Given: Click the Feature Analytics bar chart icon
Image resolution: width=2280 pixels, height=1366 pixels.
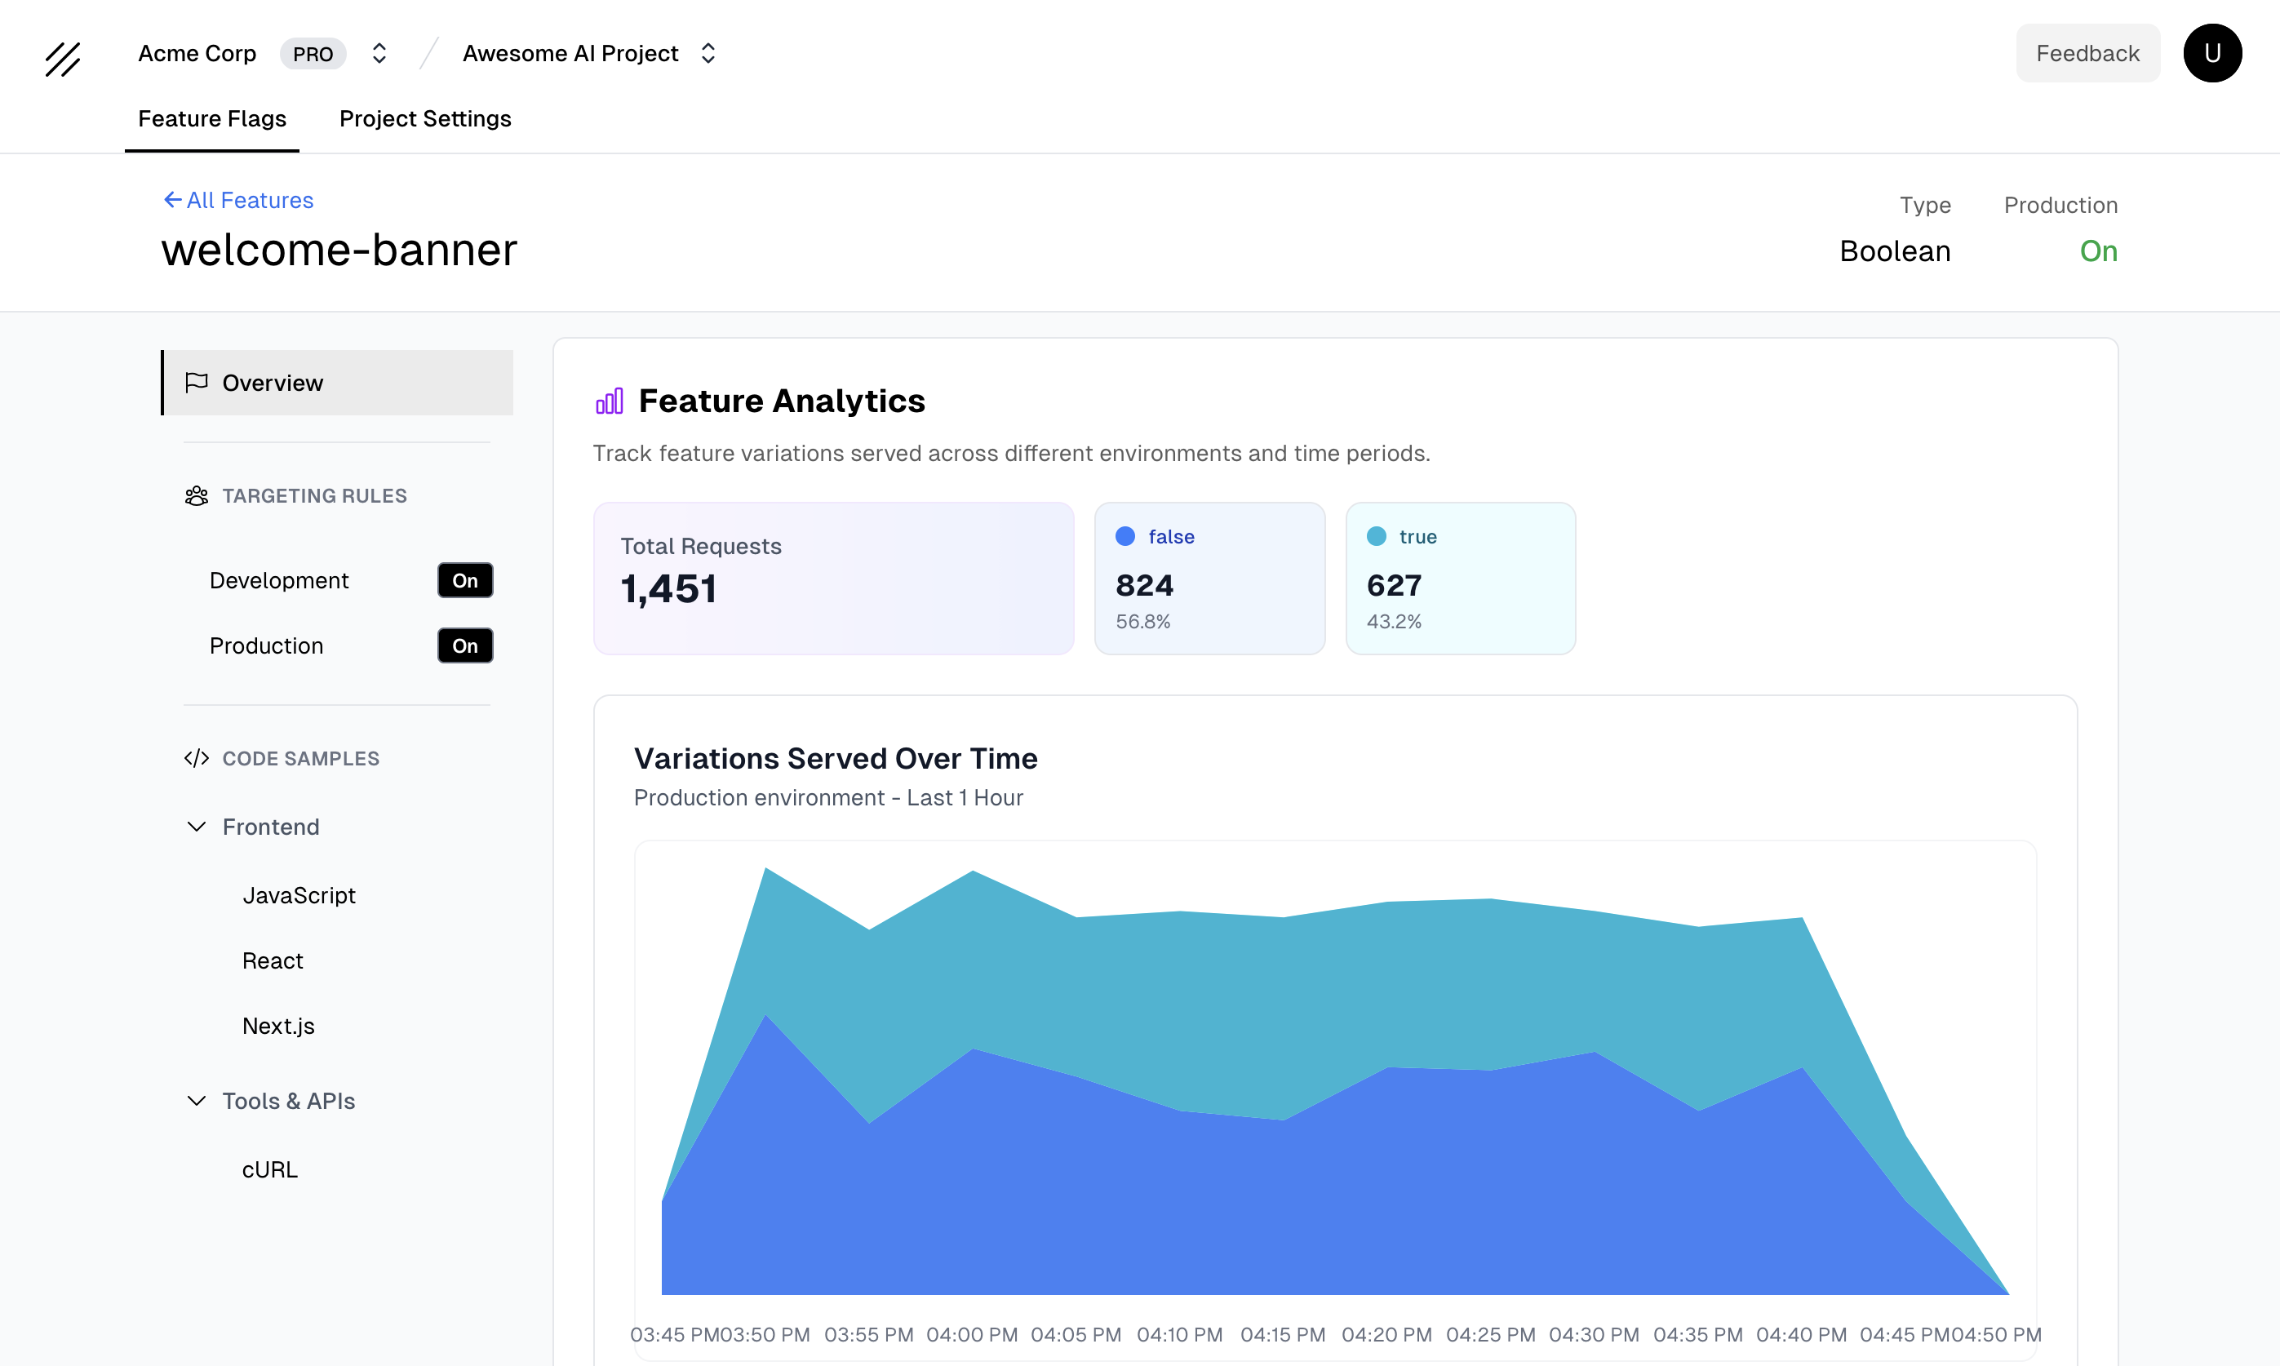Looking at the screenshot, I should [x=609, y=401].
